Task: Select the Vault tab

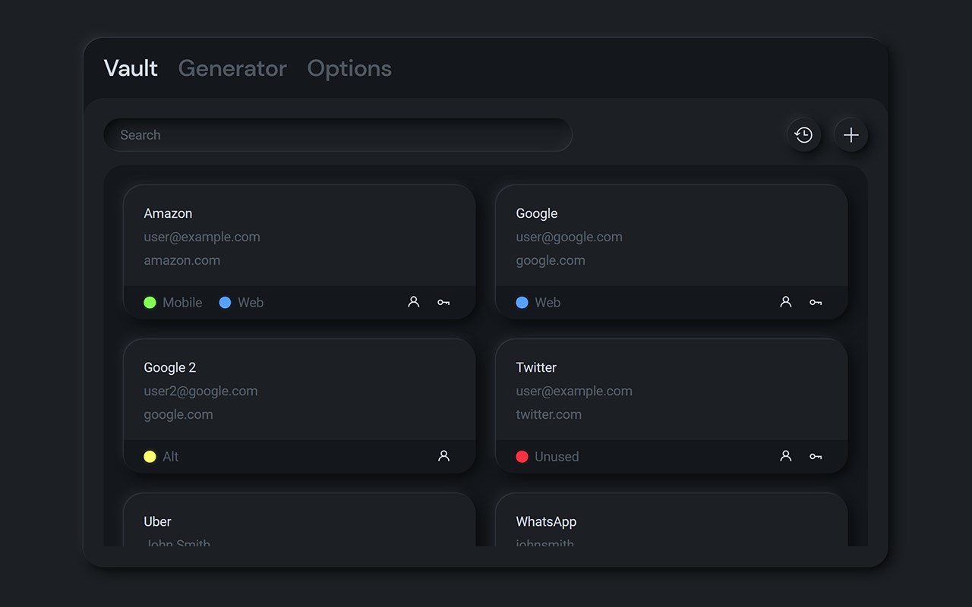Action: tap(131, 68)
